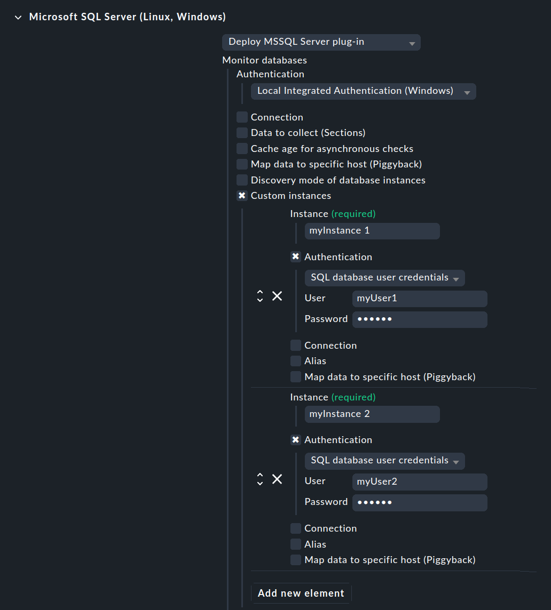Enable Piggyback mapping for myInstance 1
Viewport: 551px width, 610px height.
pos(296,377)
